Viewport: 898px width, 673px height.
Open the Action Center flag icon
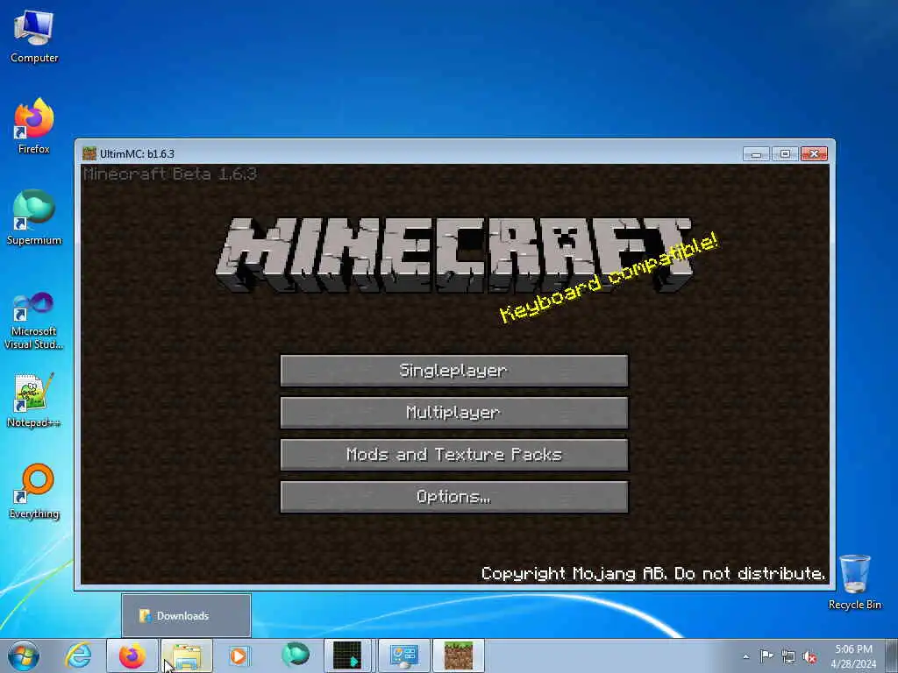click(766, 655)
